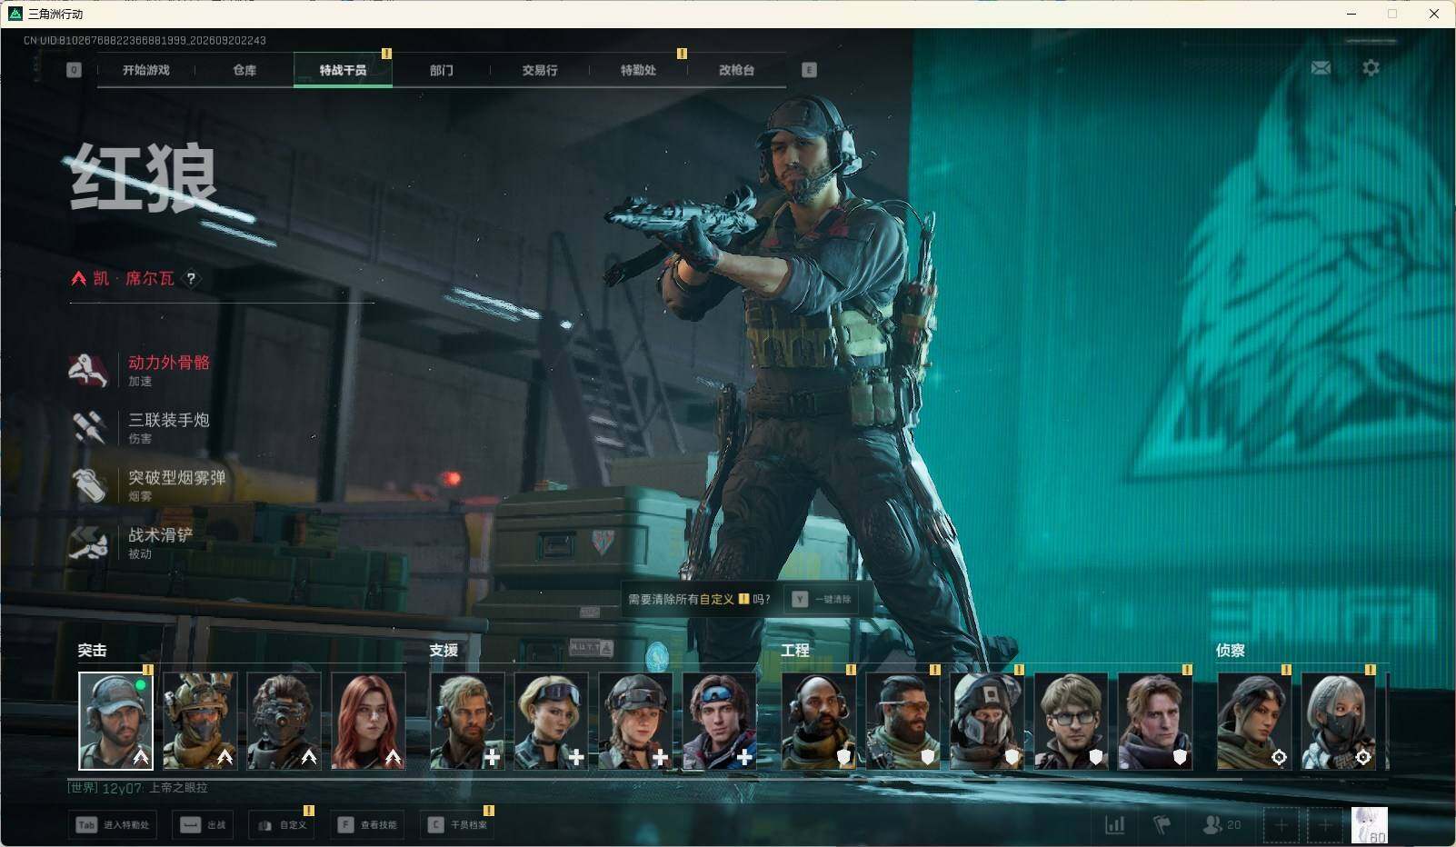
Task: Select the 战术滑铲 passive skill
Action: click(x=132, y=543)
